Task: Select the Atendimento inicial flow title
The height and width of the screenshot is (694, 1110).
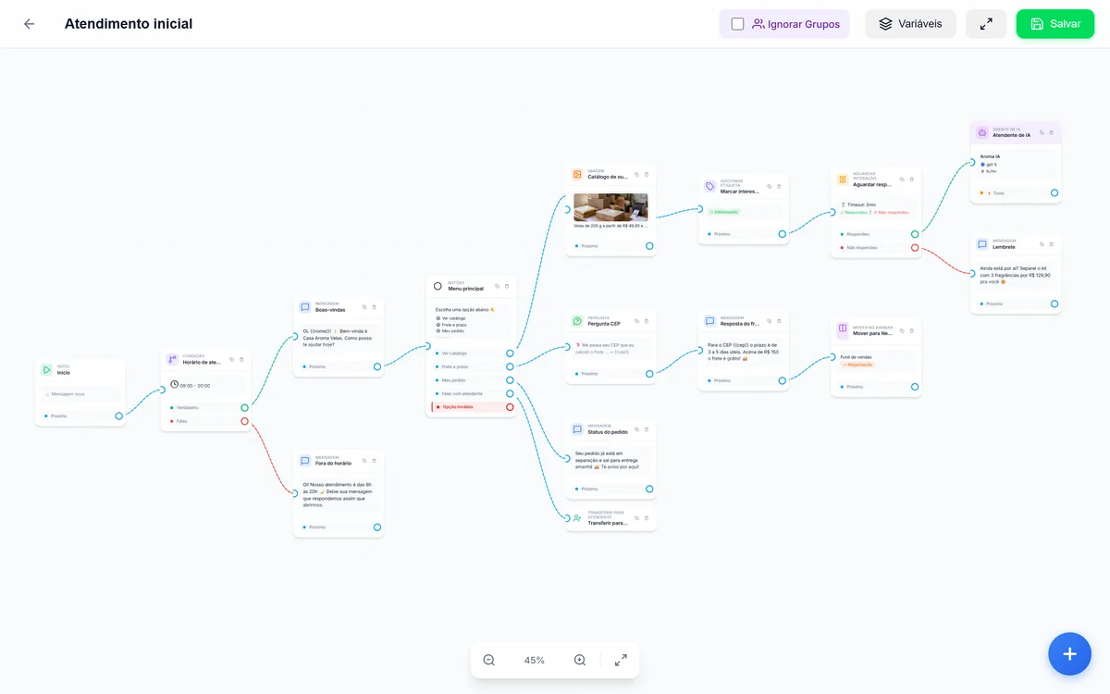Action: coord(129,24)
